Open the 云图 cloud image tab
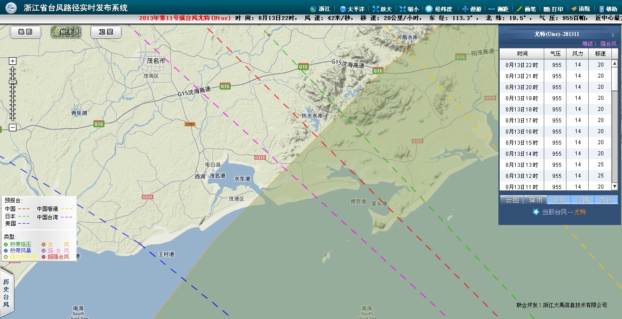Image resolution: width=622 pixels, height=319 pixels. pyautogui.click(x=512, y=200)
